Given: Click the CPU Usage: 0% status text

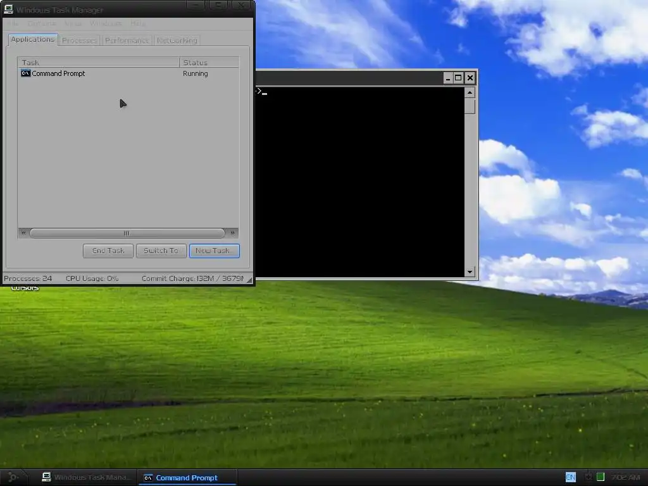Looking at the screenshot, I should coord(92,278).
